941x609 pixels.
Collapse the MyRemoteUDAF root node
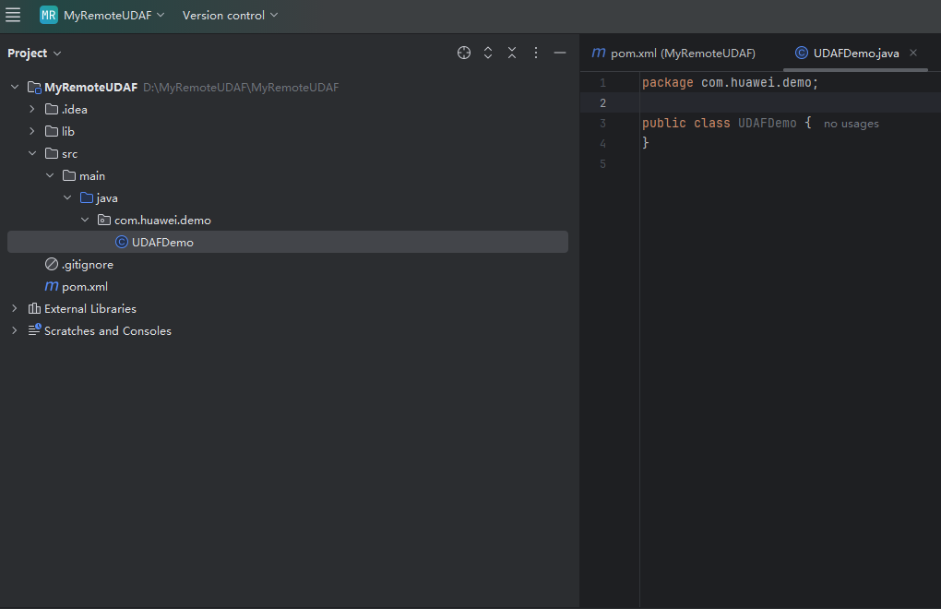15,87
